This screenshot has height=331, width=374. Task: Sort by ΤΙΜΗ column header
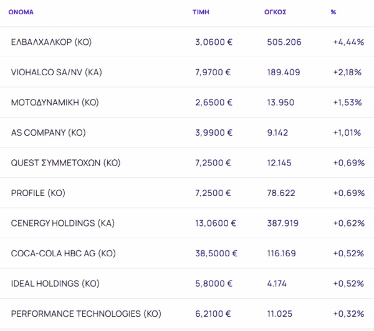click(x=201, y=12)
